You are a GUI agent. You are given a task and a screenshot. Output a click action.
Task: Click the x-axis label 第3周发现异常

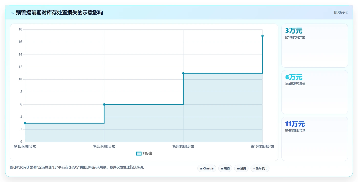click(104, 147)
